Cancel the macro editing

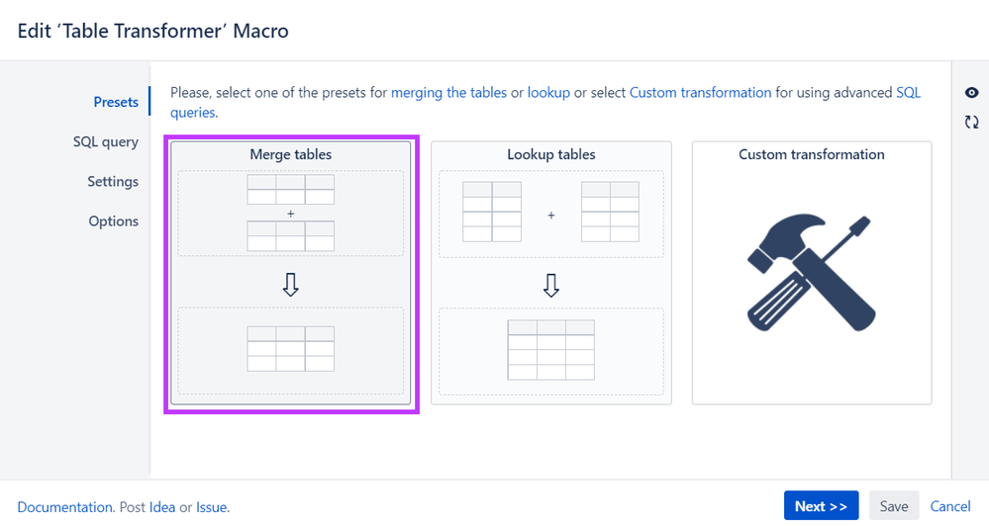[950, 506]
